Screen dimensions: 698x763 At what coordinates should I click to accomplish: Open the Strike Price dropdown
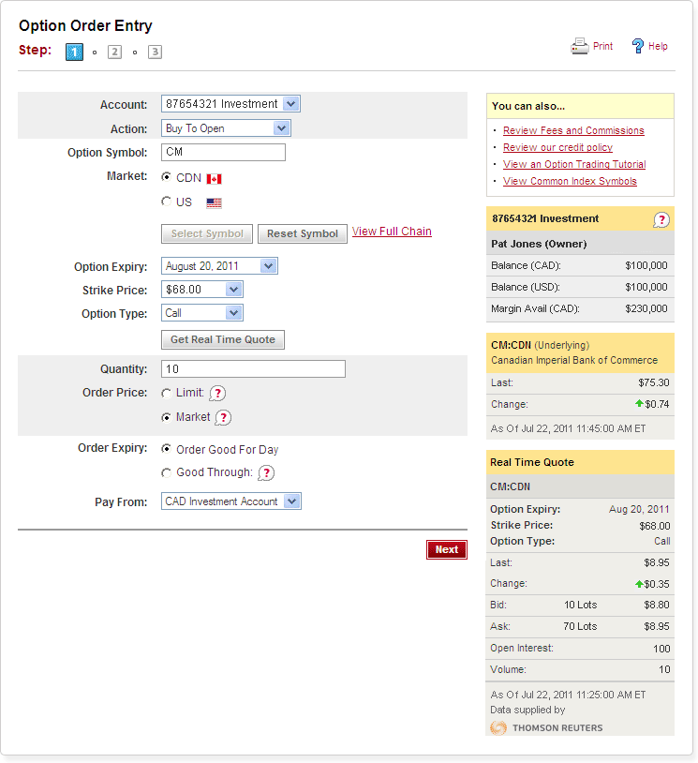coord(201,290)
